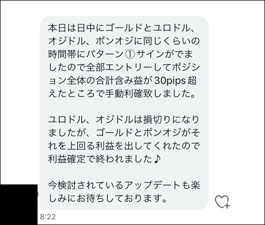Click the line starting ましたが、ゴールドと
This screenshot has width=265, height=225.
pyautogui.click(x=124, y=133)
